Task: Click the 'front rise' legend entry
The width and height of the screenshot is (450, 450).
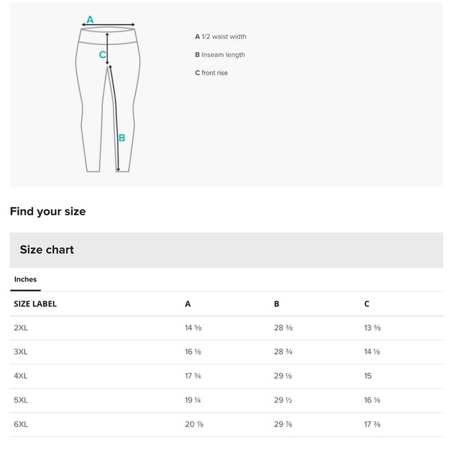Action: pos(211,73)
